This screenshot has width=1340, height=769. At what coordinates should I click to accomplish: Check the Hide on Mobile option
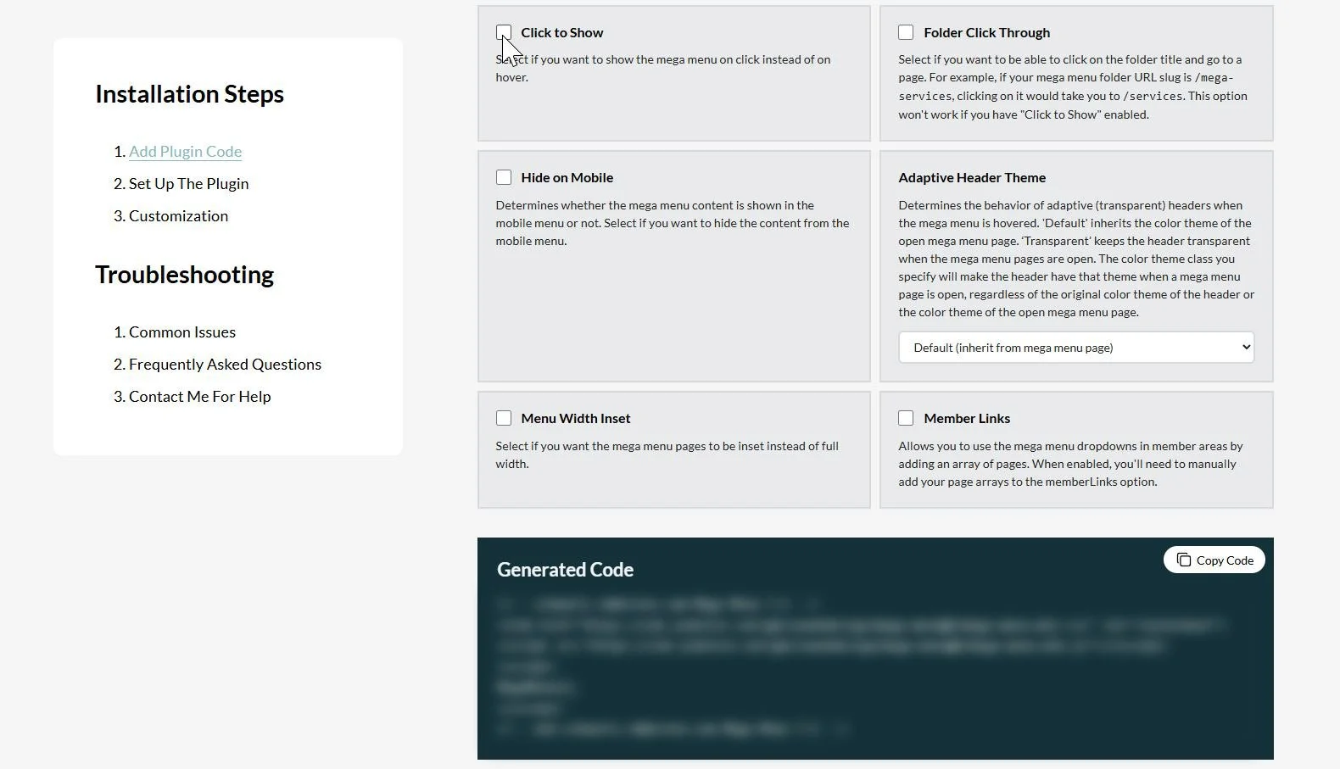(504, 177)
